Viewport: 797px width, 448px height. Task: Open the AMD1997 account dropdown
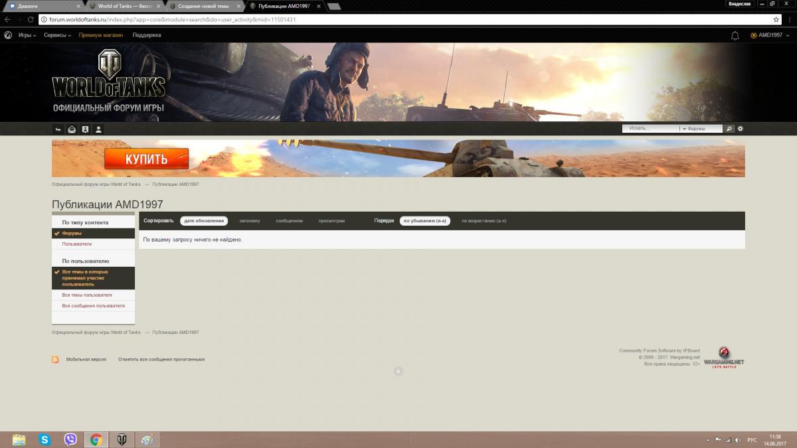tap(769, 35)
